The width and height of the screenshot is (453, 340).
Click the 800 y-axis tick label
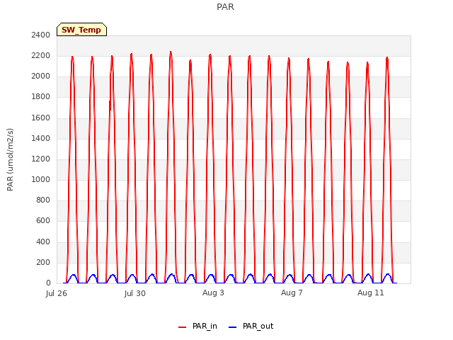coord(43,200)
